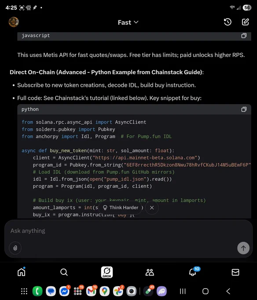Launch the Messenger app
The image size is (257, 300).
[65, 291]
